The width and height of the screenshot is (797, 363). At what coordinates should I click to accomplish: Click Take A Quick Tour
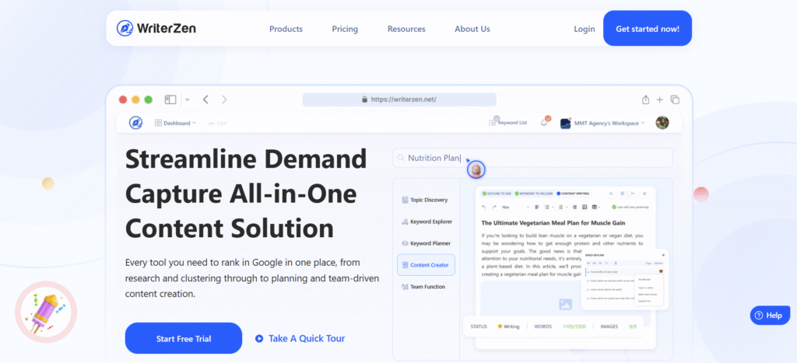coord(300,338)
